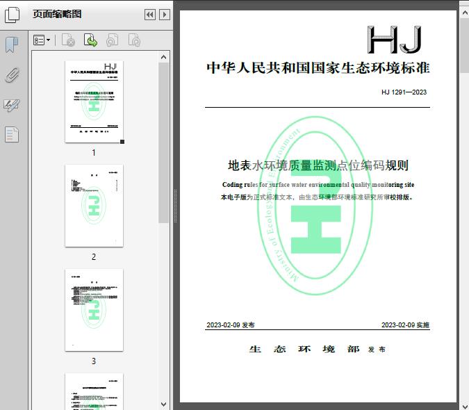The height and width of the screenshot is (410, 469).
Task: Click the document view scroll-up arrow
Action: click(x=465, y=13)
